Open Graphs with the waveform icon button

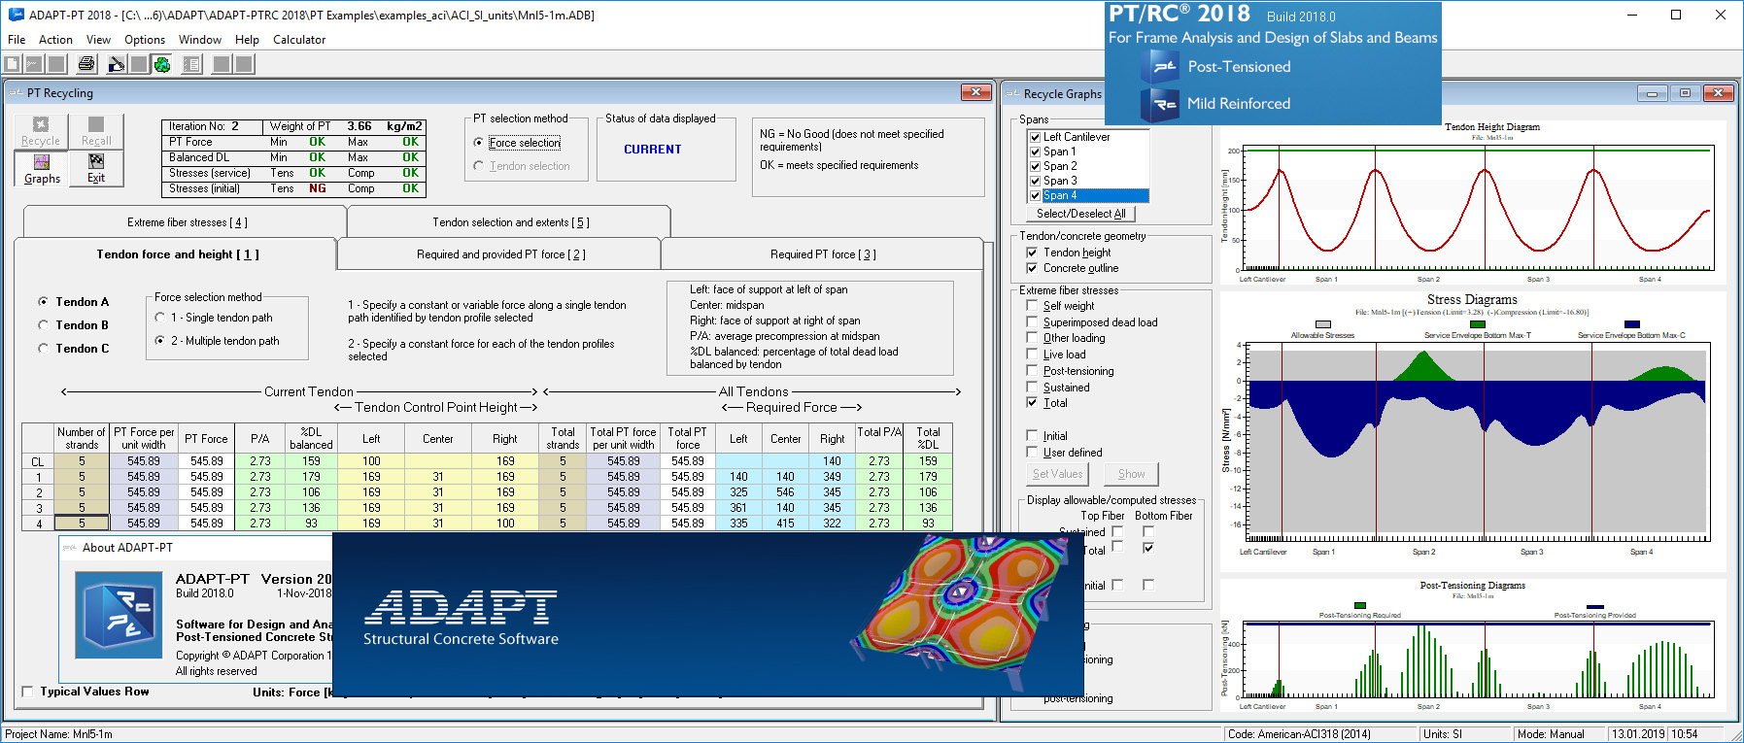pyautogui.click(x=42, y=168)
